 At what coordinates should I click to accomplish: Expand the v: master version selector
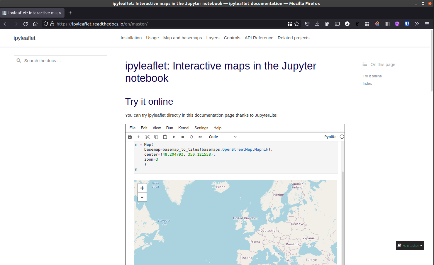pyautogui.click(x=410, y=246)
